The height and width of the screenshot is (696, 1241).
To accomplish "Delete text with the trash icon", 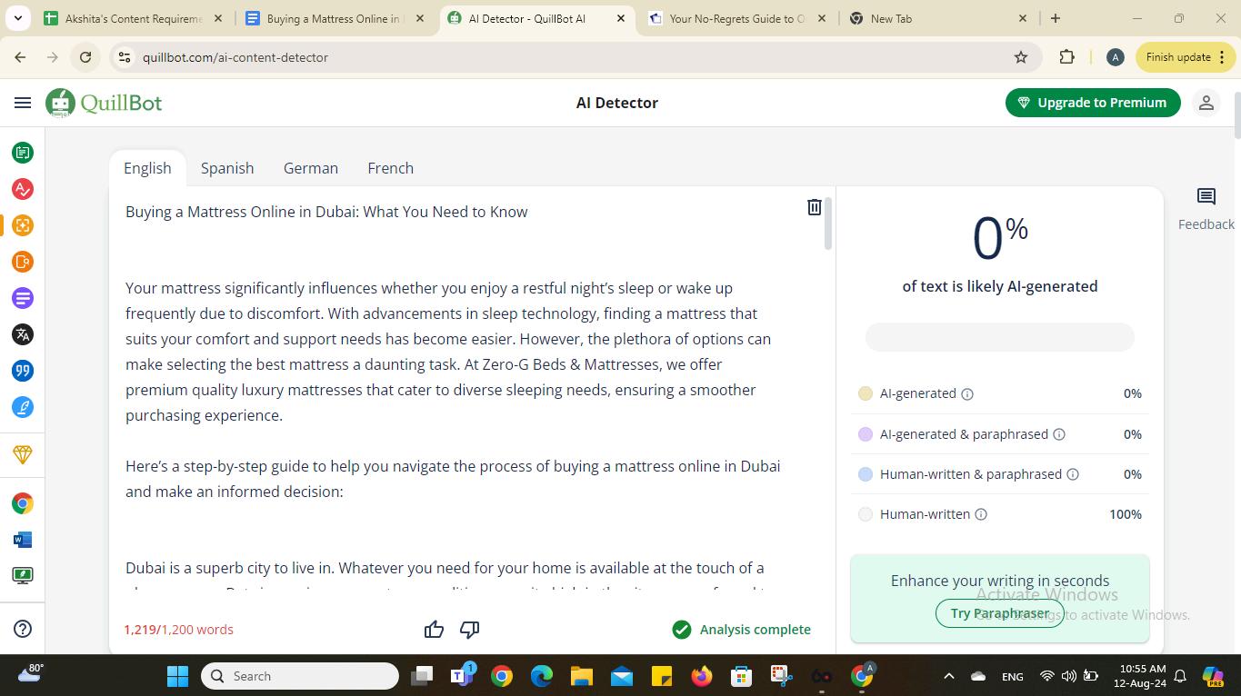I will coord(815,207).
